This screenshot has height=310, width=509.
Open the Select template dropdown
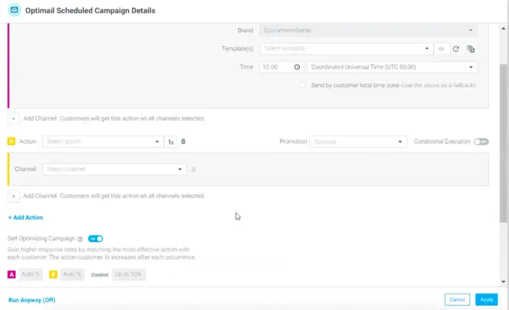(346, 49)
